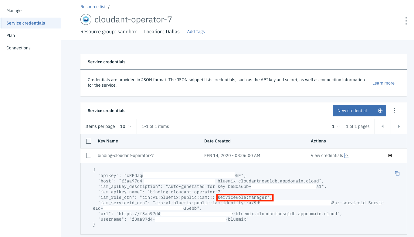This screenshot has width=414, height=237.
Task: Click the apikey line in JSON
Action: coord(172,175)
